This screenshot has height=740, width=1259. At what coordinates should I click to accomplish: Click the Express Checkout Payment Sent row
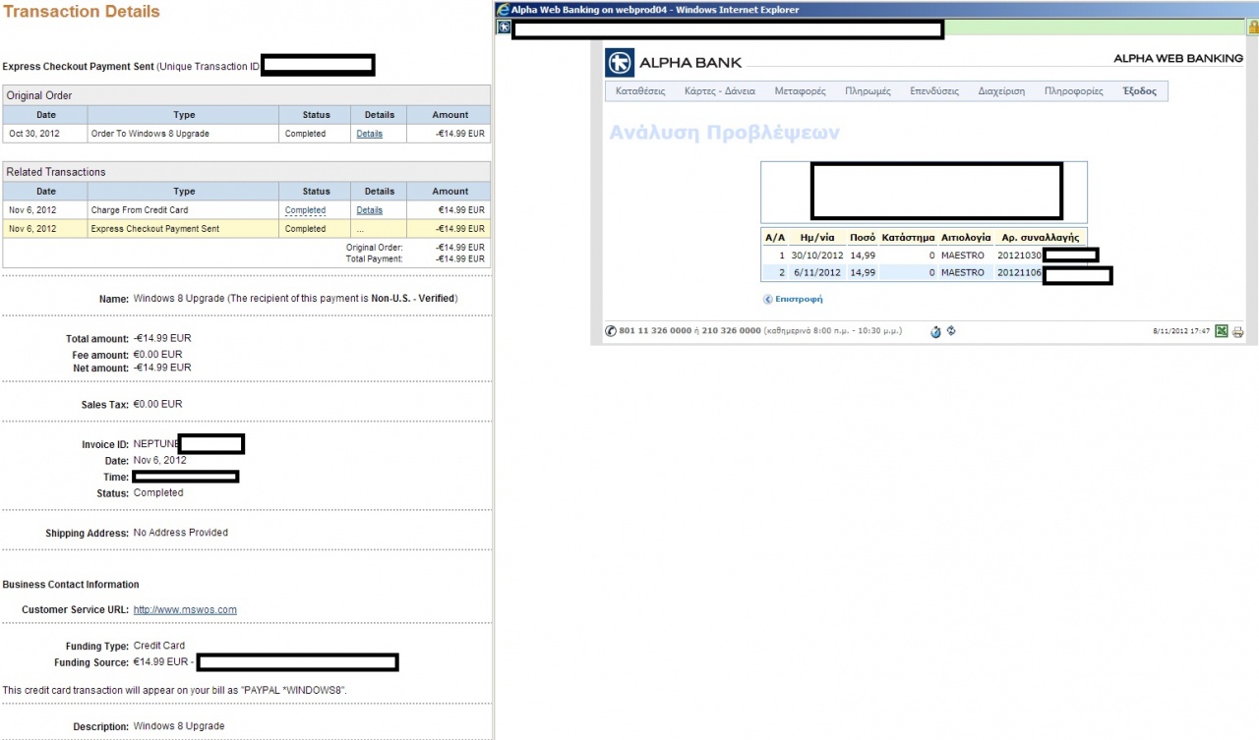246,229
